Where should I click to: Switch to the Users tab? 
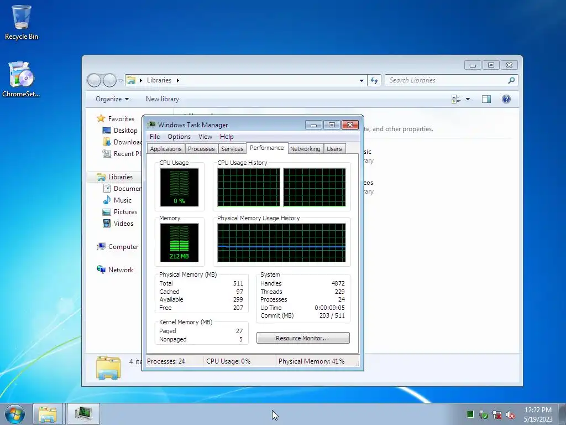334,149
